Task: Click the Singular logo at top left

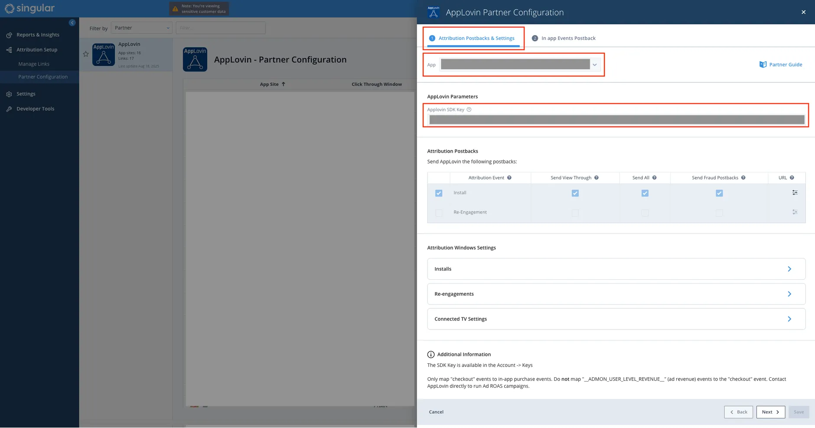Action: click(x=29, y=8)
